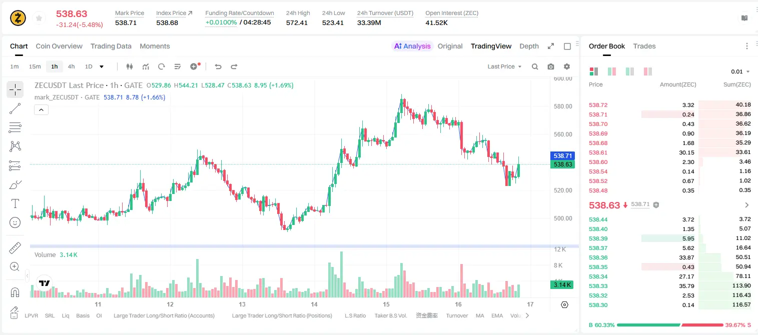Open the Last Price dropdown
Image resolution: width=758 pixels, height=335 pixels.
pyautogui.click(x=504, y=66)
